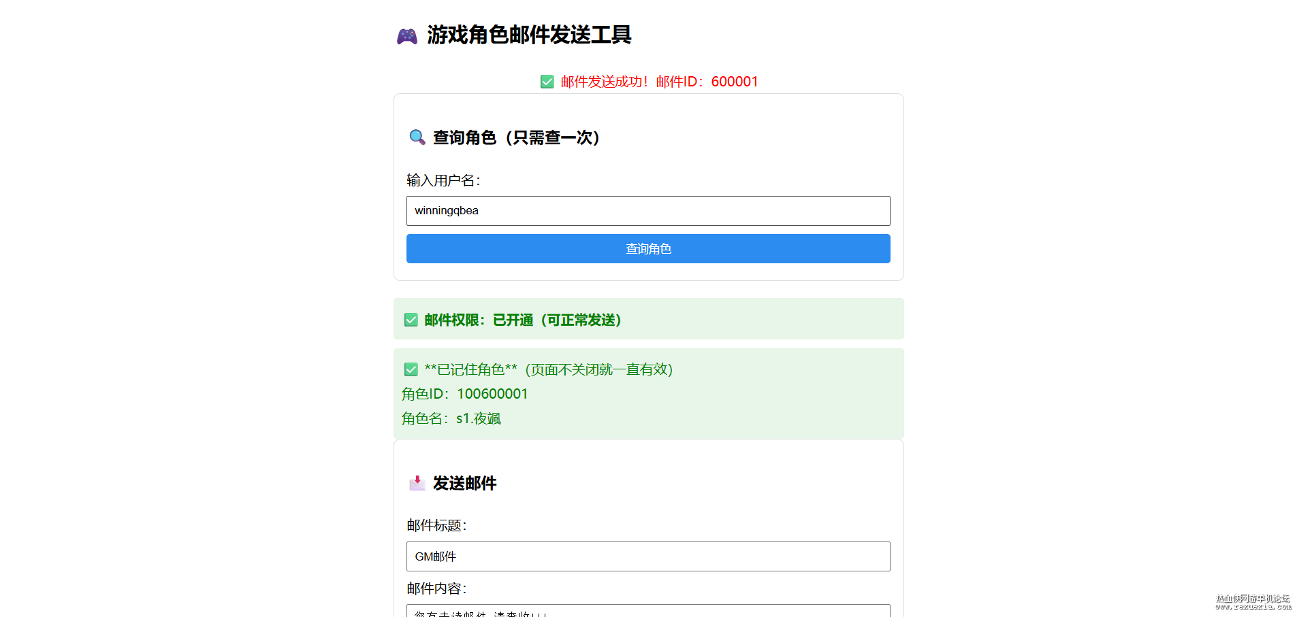Click the role name line starting with 角色名：s1.
The height and width of the screenshot is (617, 1297).
click(x=451, y=418)
